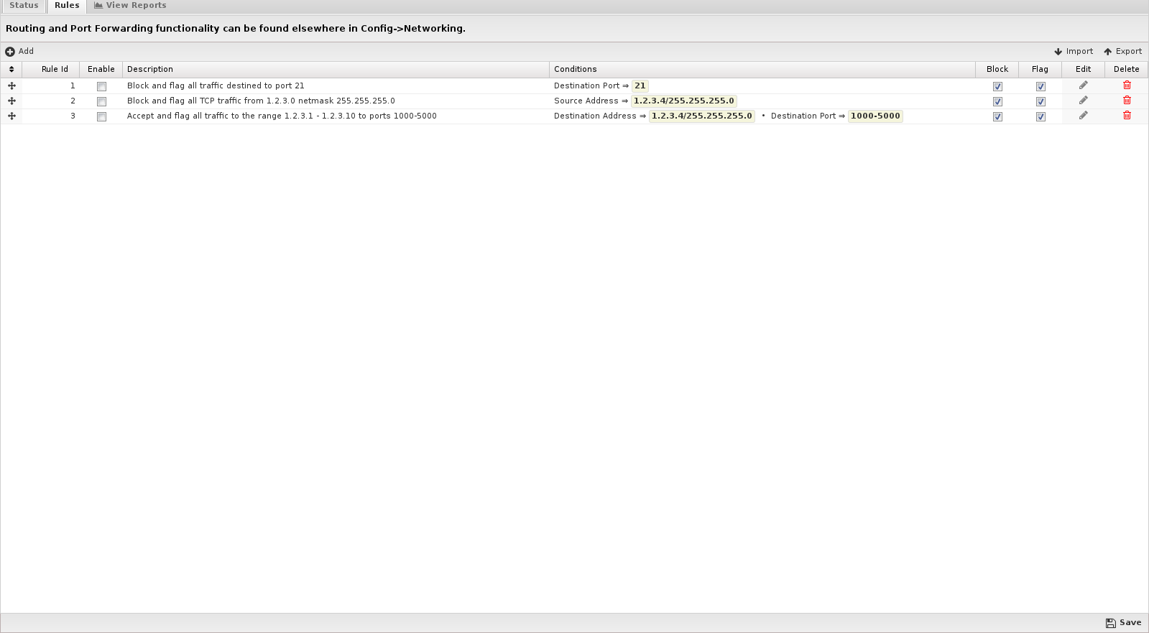Image resolution: width=1149 pixels, height=633 pixels.
Task: Enable rule 3 checkbox
Action: [x=101, y=116]
